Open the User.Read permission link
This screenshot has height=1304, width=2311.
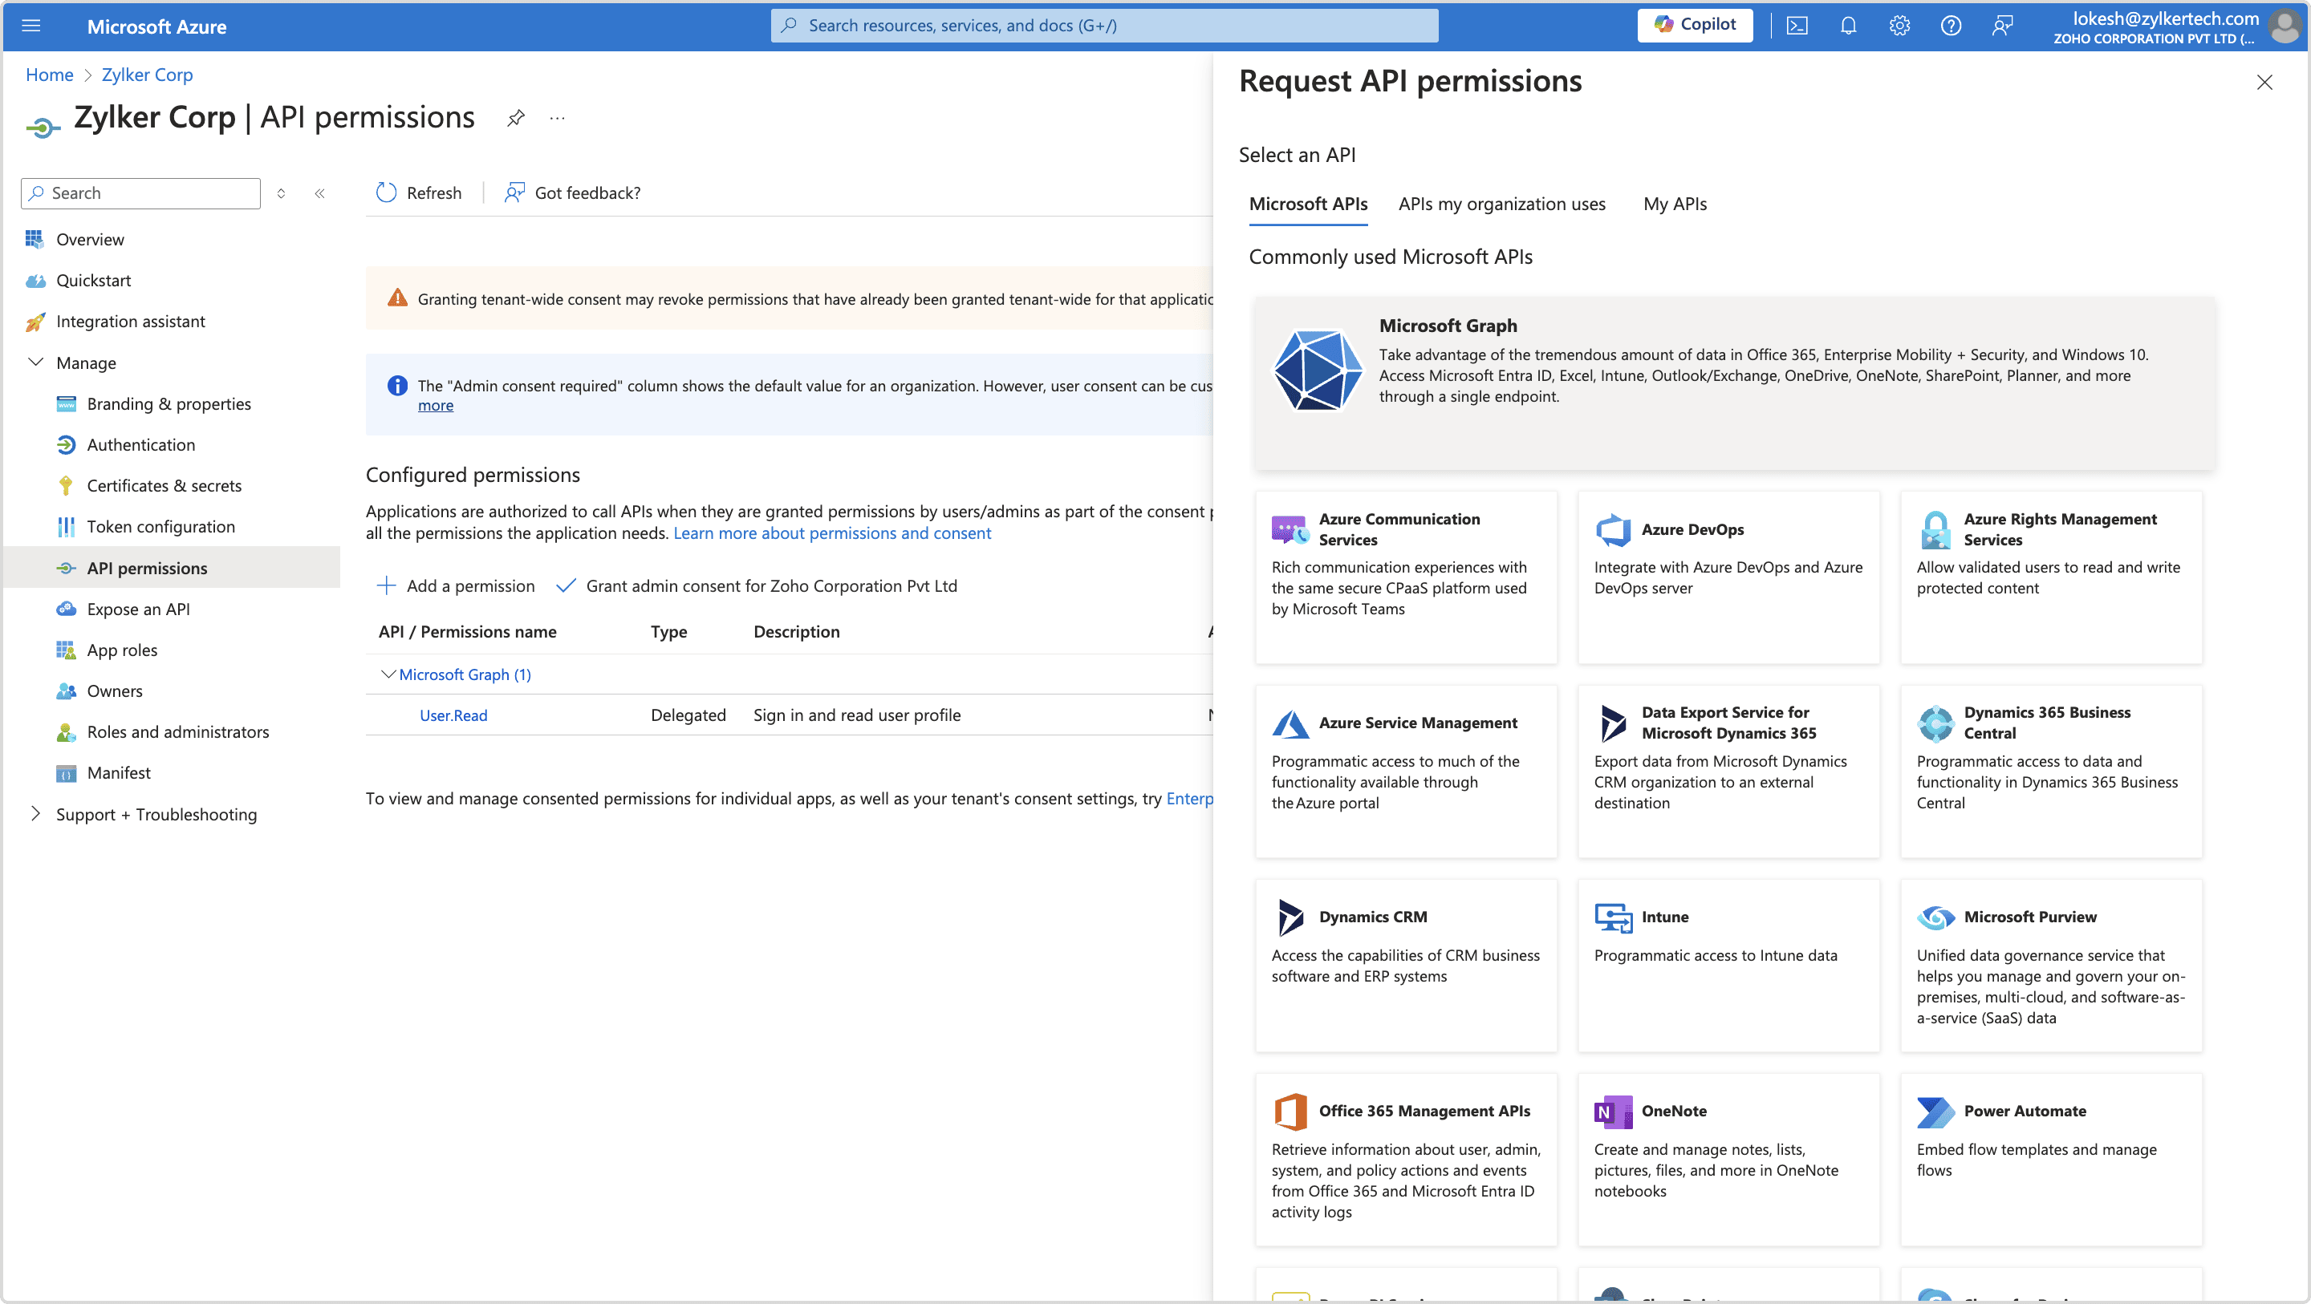(453, 715)
